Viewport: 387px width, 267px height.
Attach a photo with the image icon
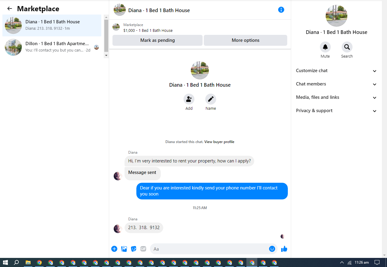pos(124,249)
